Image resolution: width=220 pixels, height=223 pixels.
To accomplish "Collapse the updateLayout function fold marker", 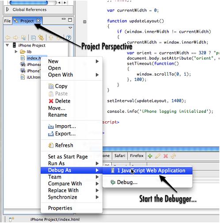I will tap(85, 22).
